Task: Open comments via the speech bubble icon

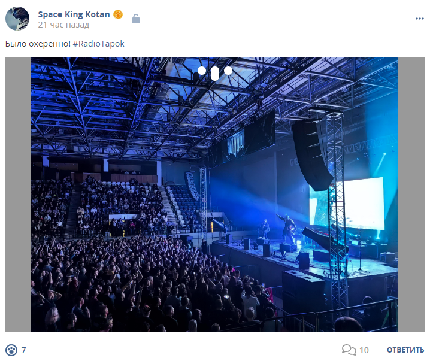Action: (x=349, y=350)
